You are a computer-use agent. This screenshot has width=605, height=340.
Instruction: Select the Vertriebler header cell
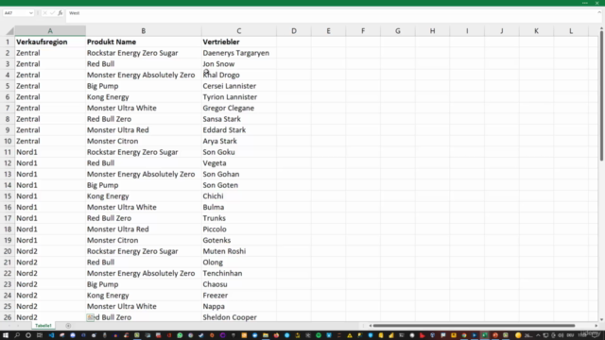(x=239, y=42)
